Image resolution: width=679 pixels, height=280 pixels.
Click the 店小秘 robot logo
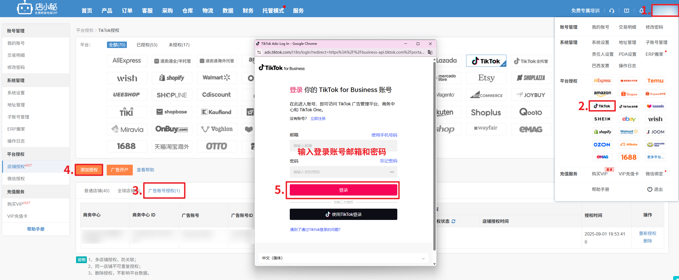point(37,8)
